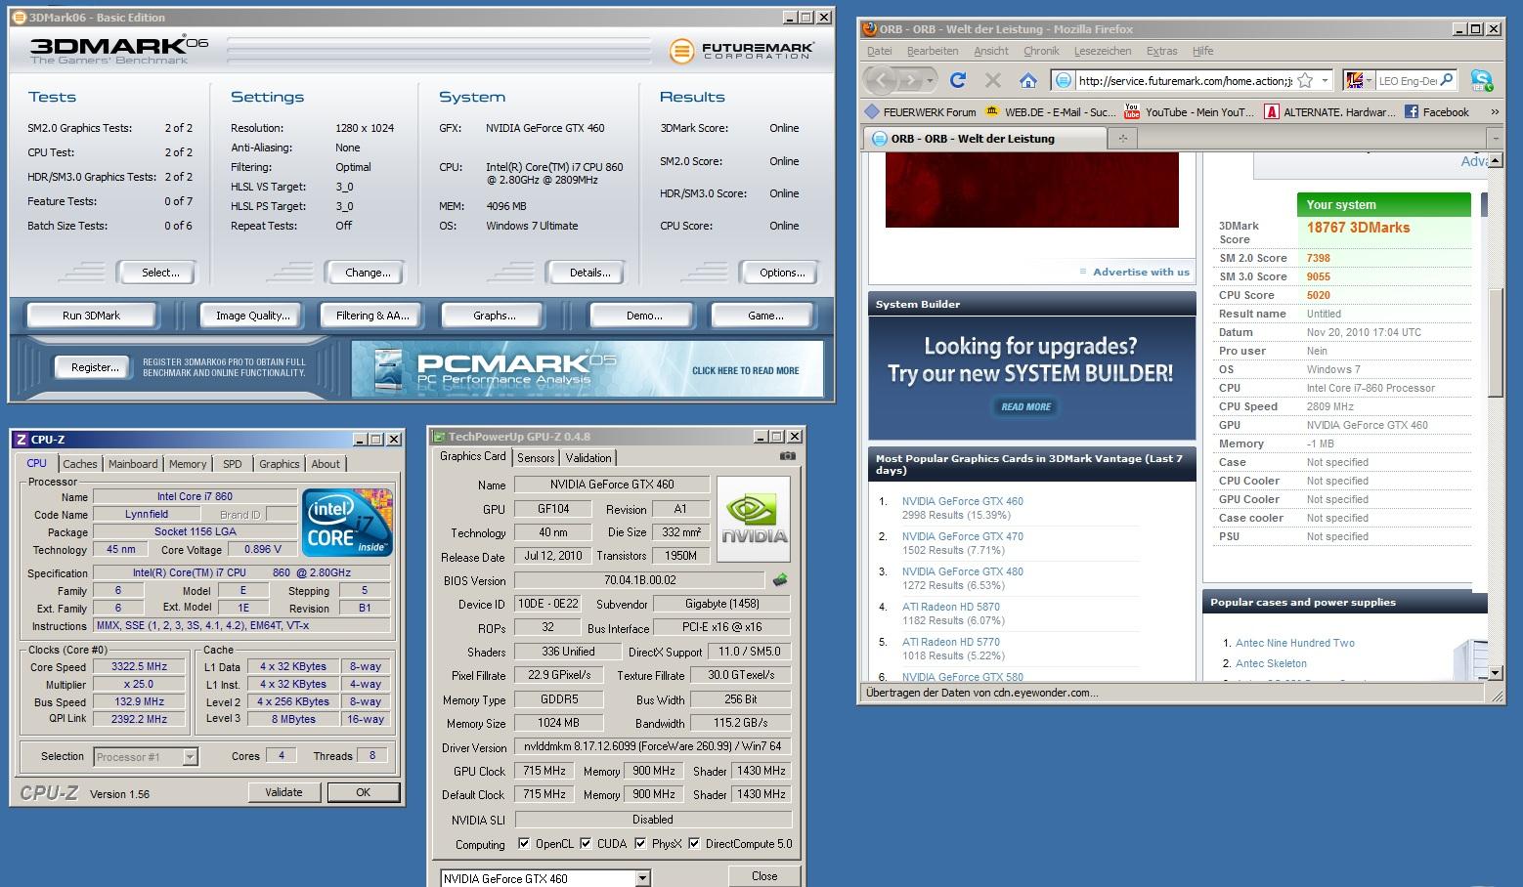Click 3DMark06 title bar icon
This screenshot has height=887, width=1523.
click(20, 18)
